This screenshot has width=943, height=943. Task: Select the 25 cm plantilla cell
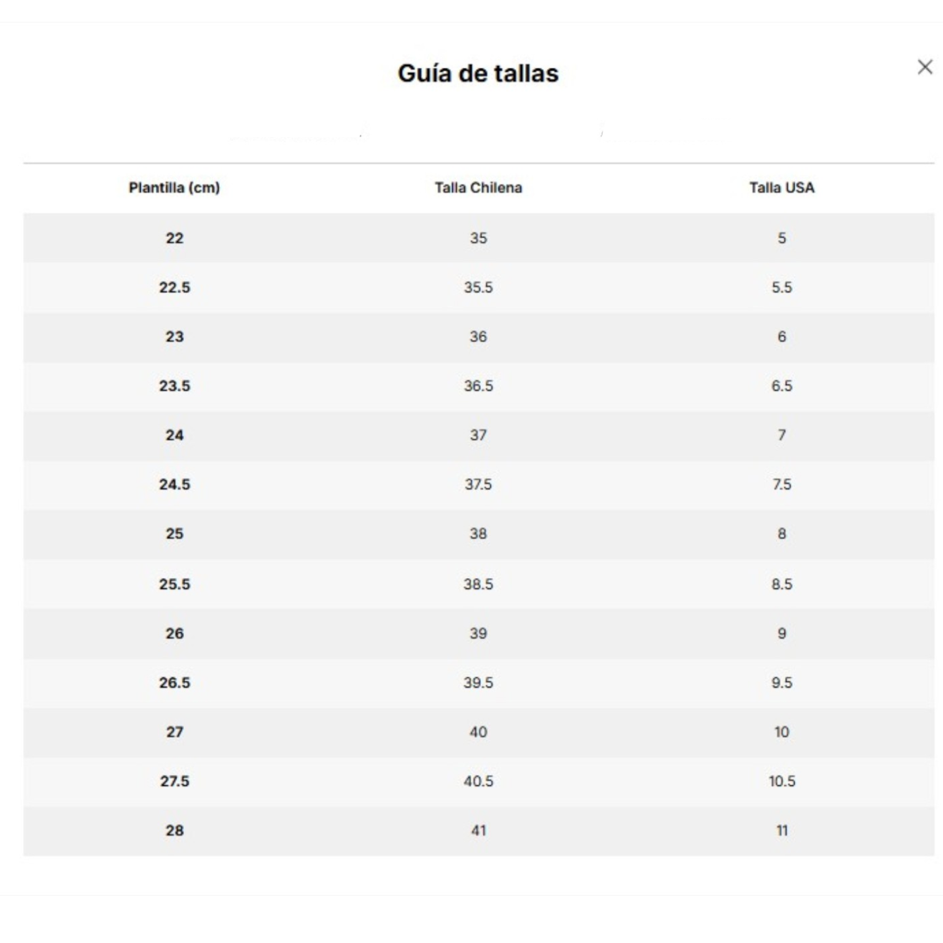(174, 534)
